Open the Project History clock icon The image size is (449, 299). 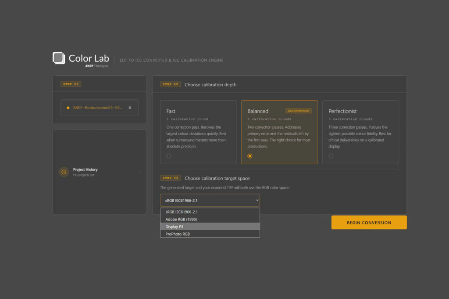point(64,172)
